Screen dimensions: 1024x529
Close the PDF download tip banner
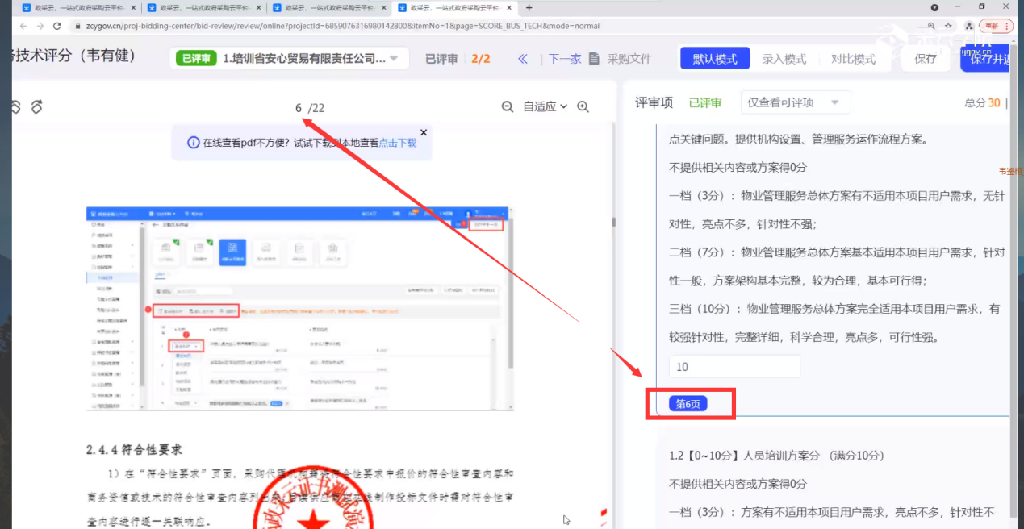point(424,132)
